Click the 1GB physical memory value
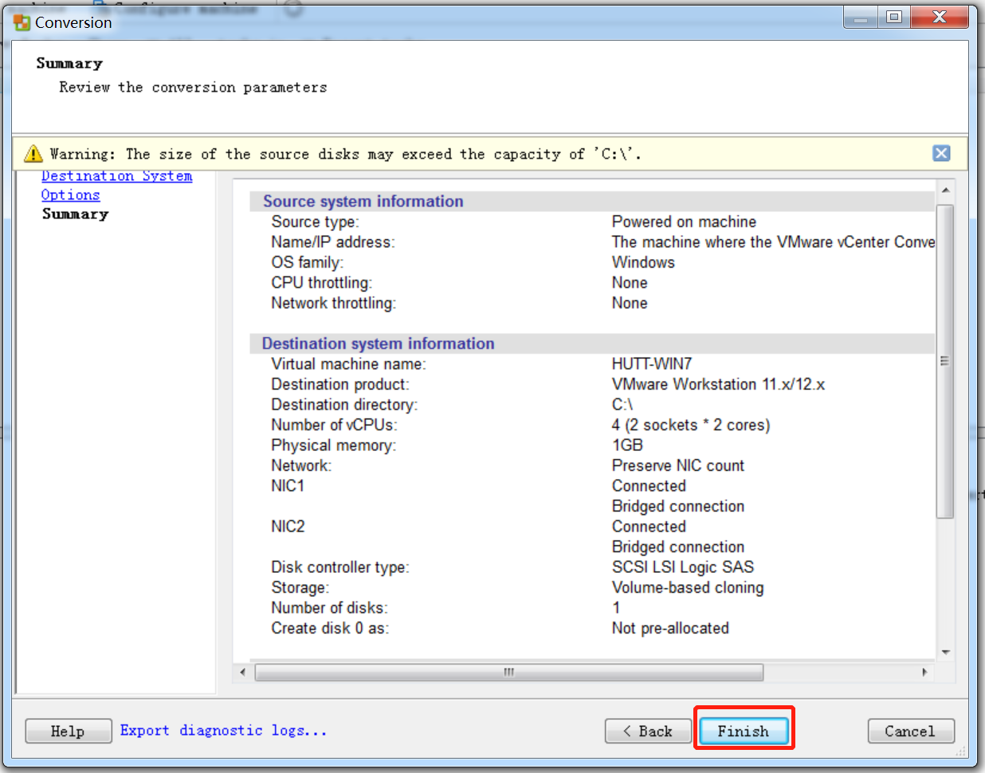Image resolution: width=985 pixels, height=773 pixels. pos(627,445)
